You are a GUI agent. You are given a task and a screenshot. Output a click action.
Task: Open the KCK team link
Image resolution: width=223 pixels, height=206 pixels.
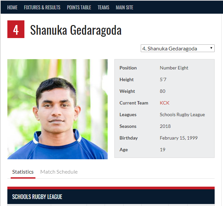[164, 103]
